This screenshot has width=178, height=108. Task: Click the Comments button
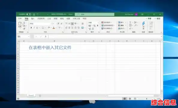click(x=157, y=19)
